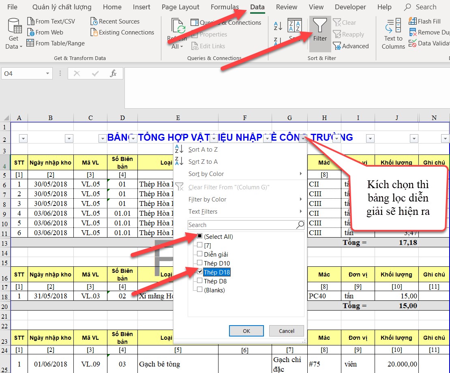This screenshot has height=373, width=450.
Task: Click the Flash Fill icon
Action: click(413, 21)
